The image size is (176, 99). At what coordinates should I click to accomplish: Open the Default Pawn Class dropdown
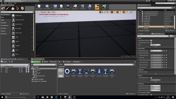click(156, 55)
